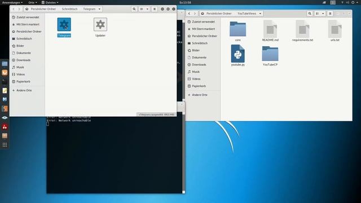Open Downloads in YouTubeViews window sidebar

point(203,65)
